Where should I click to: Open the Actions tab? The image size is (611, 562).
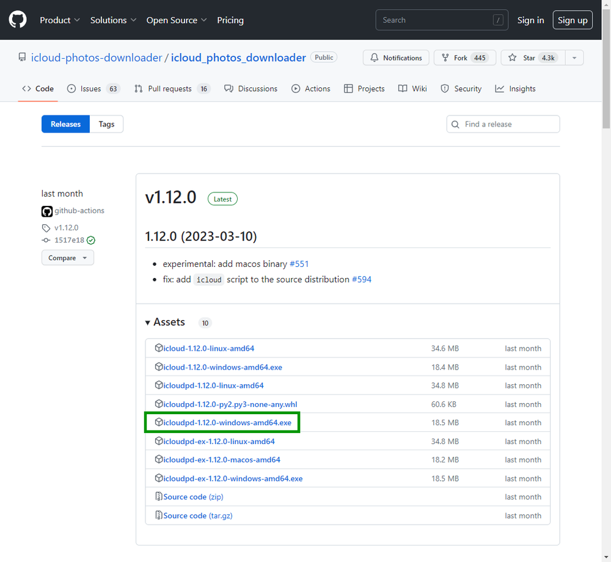(x=310, y=89)
